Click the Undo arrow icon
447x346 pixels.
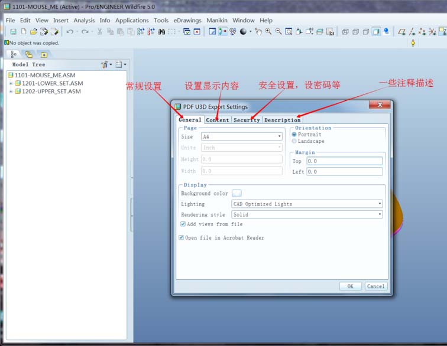click(70, 32)
